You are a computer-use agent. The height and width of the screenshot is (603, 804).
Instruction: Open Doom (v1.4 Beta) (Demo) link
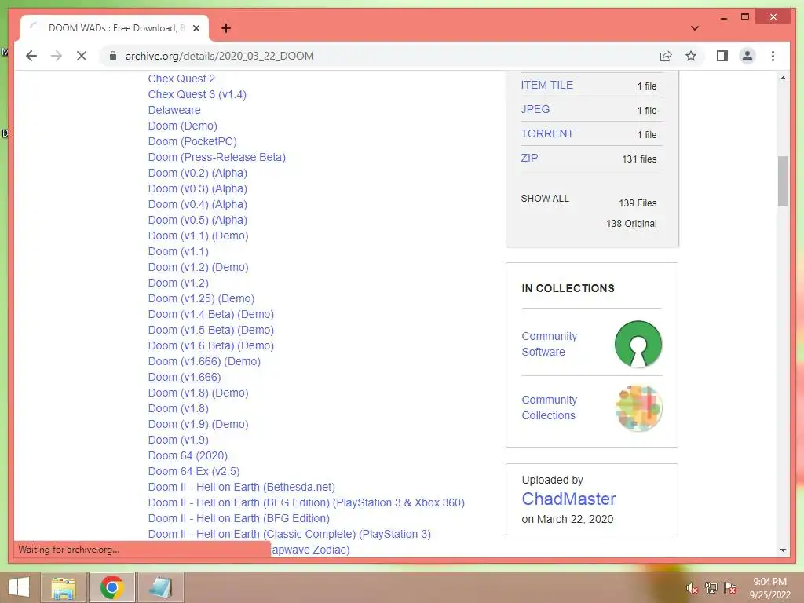pos(211,314)
